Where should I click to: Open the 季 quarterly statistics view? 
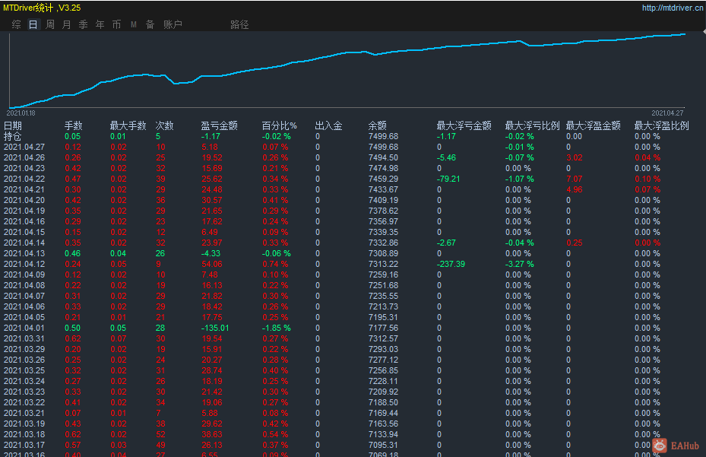(83, 24)
